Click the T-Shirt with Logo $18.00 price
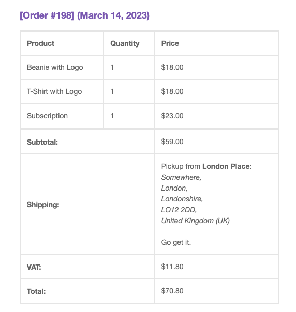The image size is (296, 312). click(x=172, y=91)
